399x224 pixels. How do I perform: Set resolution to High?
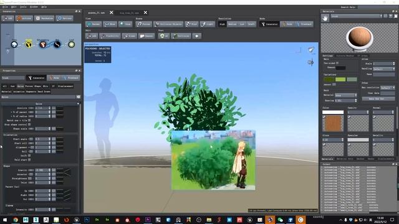pos(222,24)
